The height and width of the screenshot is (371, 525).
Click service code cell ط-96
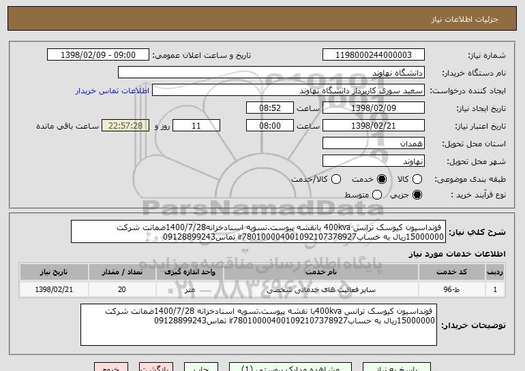pos(451,289)
